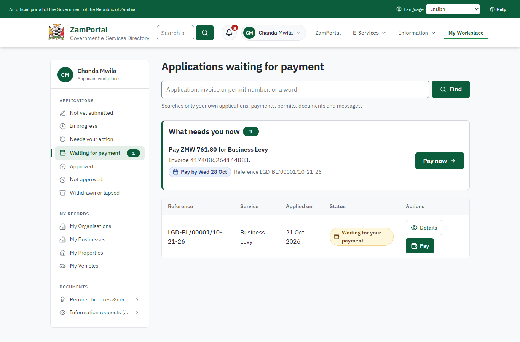Viewport: 520px width, 342px height.
Task: Expand the Chanda Mwila account menu
Action: pyautogui.click(x=274, y=33)
